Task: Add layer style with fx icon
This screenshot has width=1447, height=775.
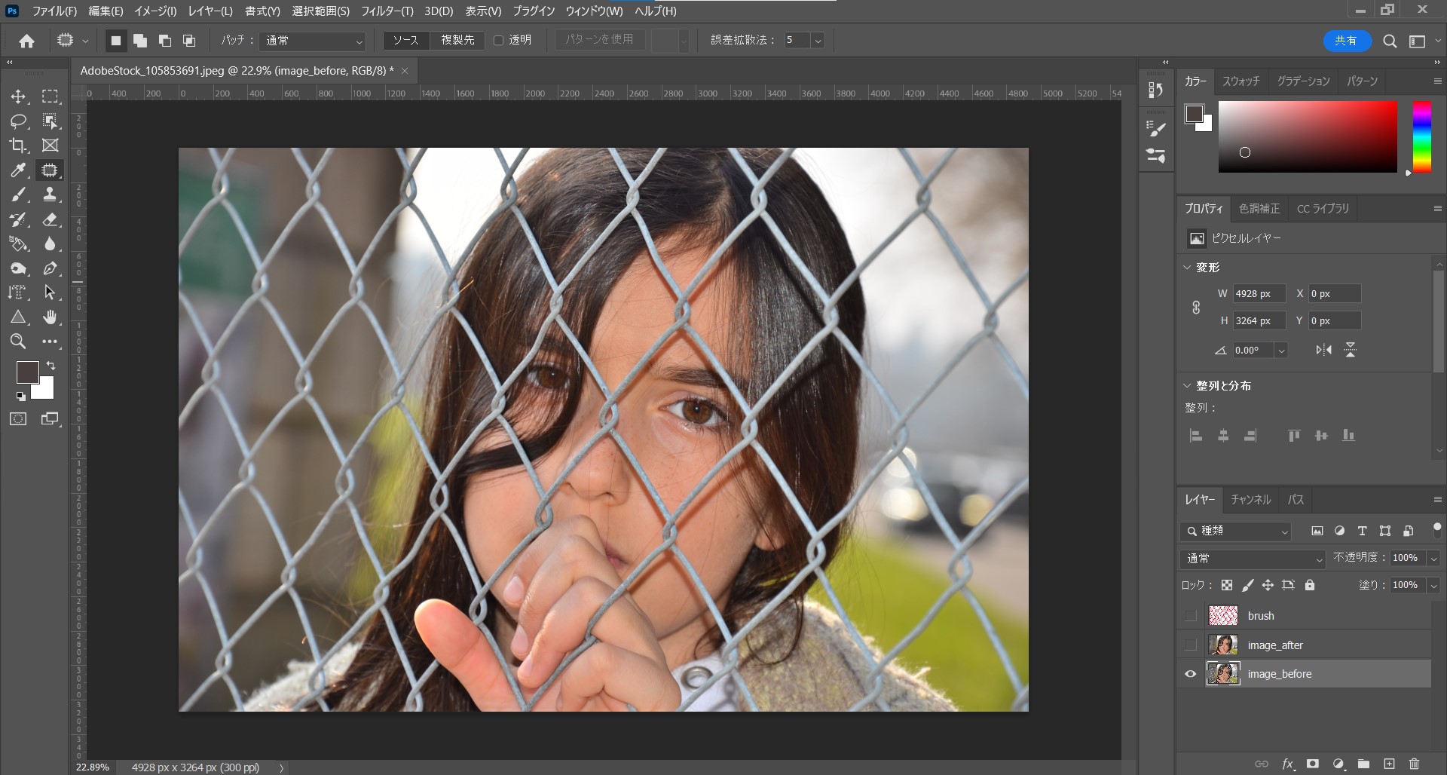Action: coord(1288,764)
